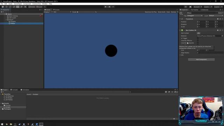The image size is (224, 126).
Task: Enable the Used By Effector checkbox
Action: coord(198,41)
